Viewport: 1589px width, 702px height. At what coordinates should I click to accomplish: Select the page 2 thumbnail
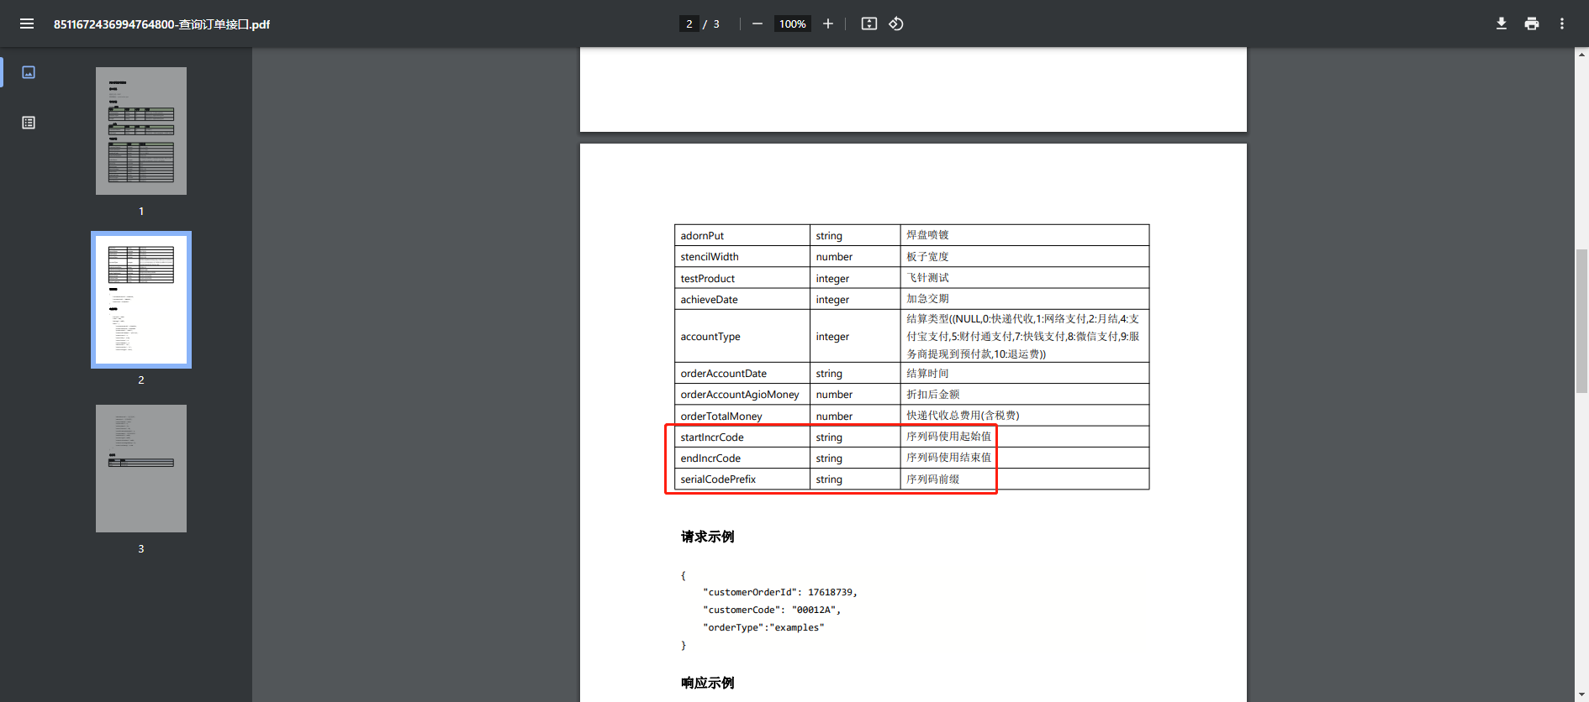click(x=141, y=300)
